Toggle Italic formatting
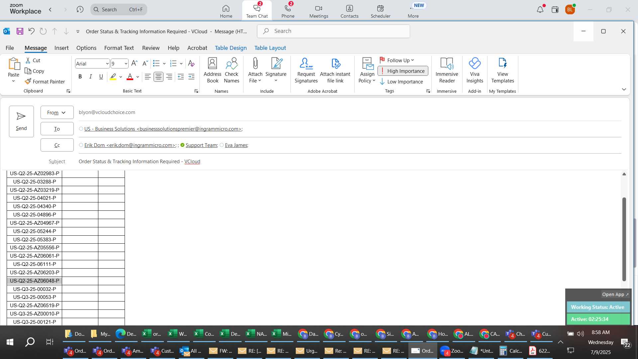 point(90,77)
